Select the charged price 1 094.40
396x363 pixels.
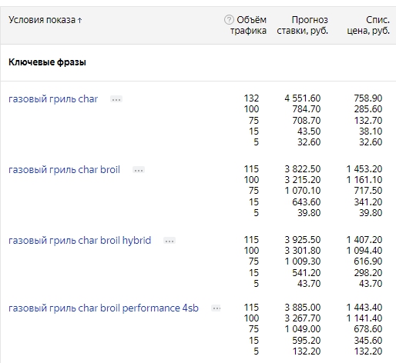point(364,251)
